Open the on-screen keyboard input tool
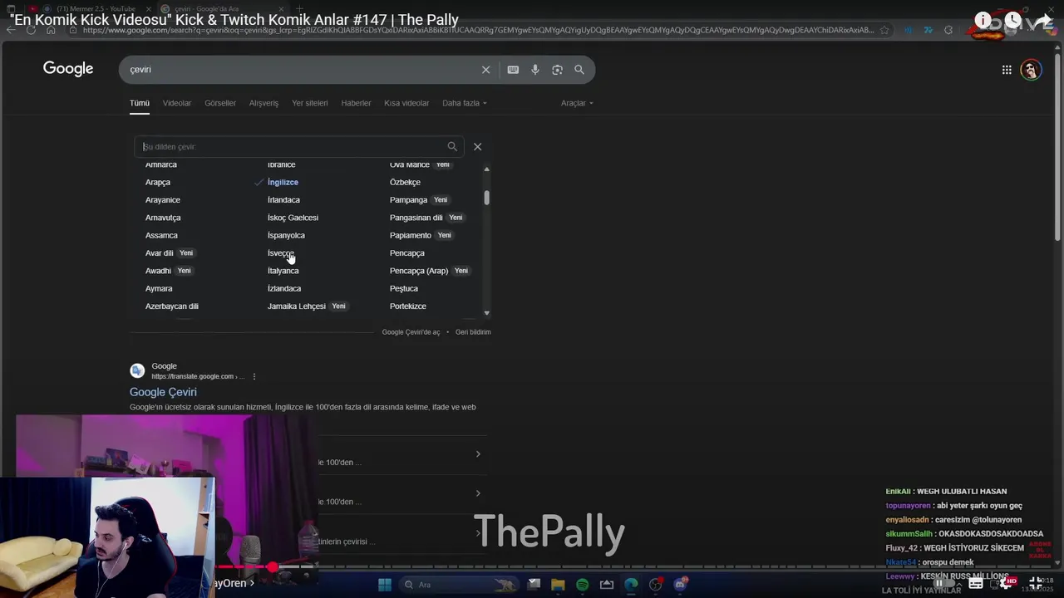Image resolution: width=1064 pixels, height=598 pixels. tap(513, 70)
